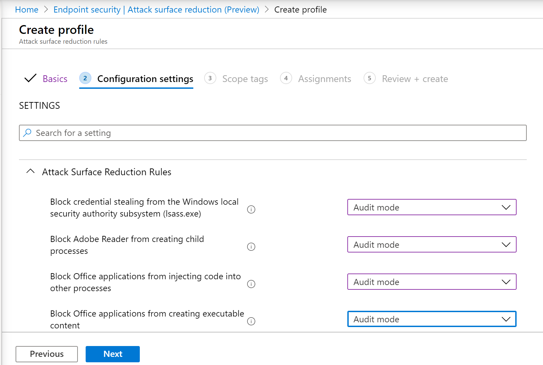Open Audit mode dropdown for Adobe Reader rule
Image resolution: width=543 pixels, height=365 pixels.
coord(432,244)
